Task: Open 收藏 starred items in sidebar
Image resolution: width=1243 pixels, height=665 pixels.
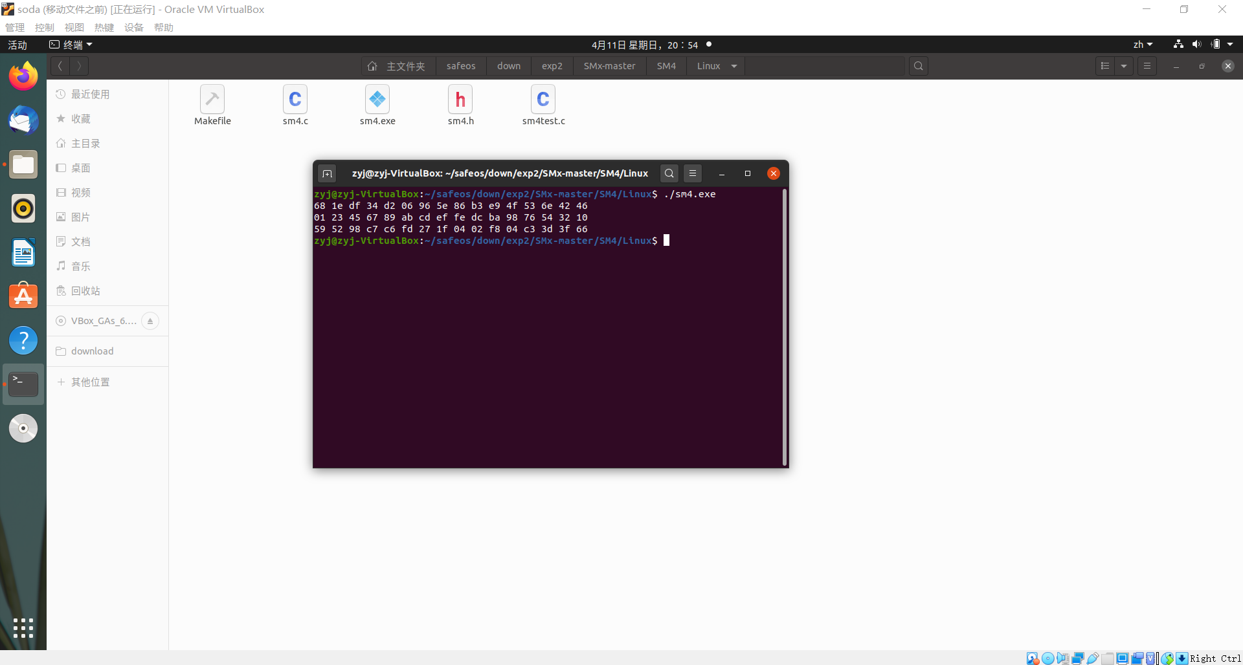Action: 107,119
